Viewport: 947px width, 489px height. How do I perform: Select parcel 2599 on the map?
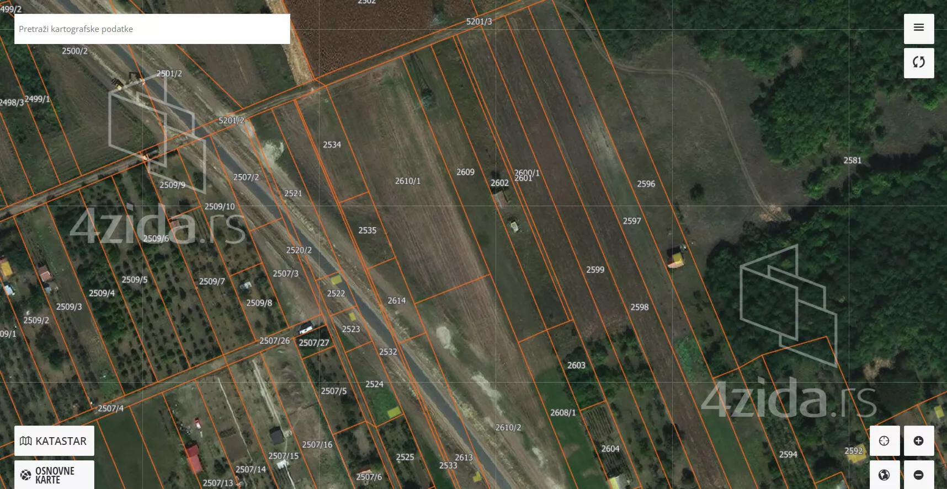pos(595,270)
